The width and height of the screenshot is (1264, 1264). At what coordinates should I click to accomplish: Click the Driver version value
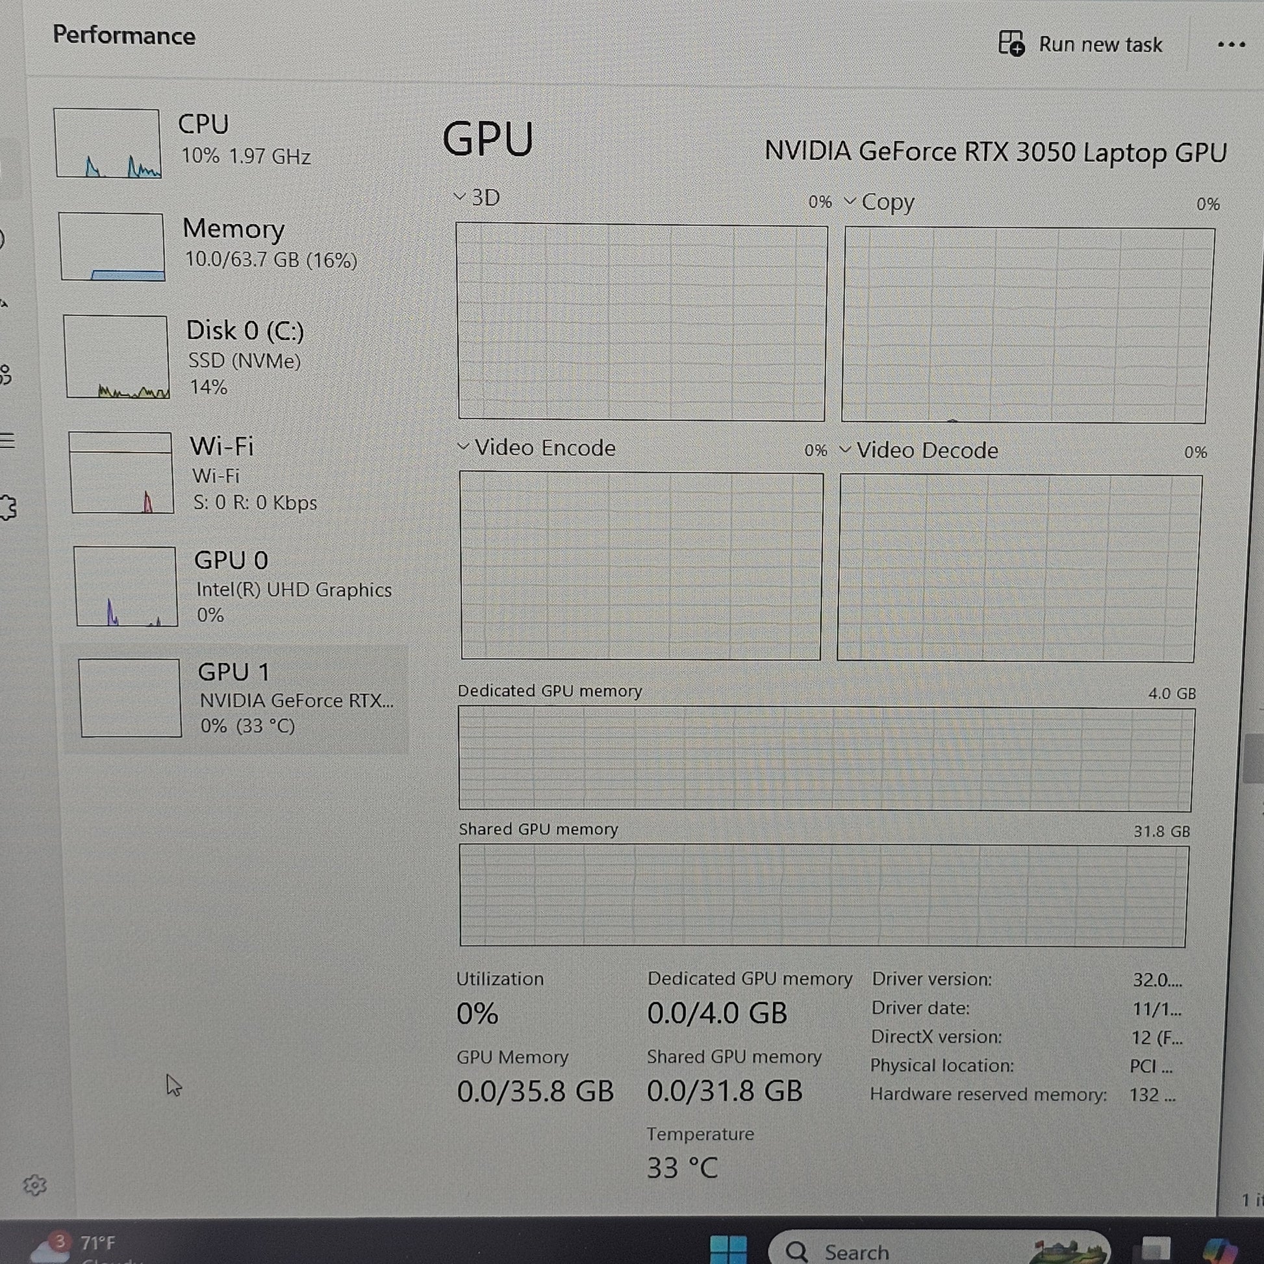(1157, 980)
